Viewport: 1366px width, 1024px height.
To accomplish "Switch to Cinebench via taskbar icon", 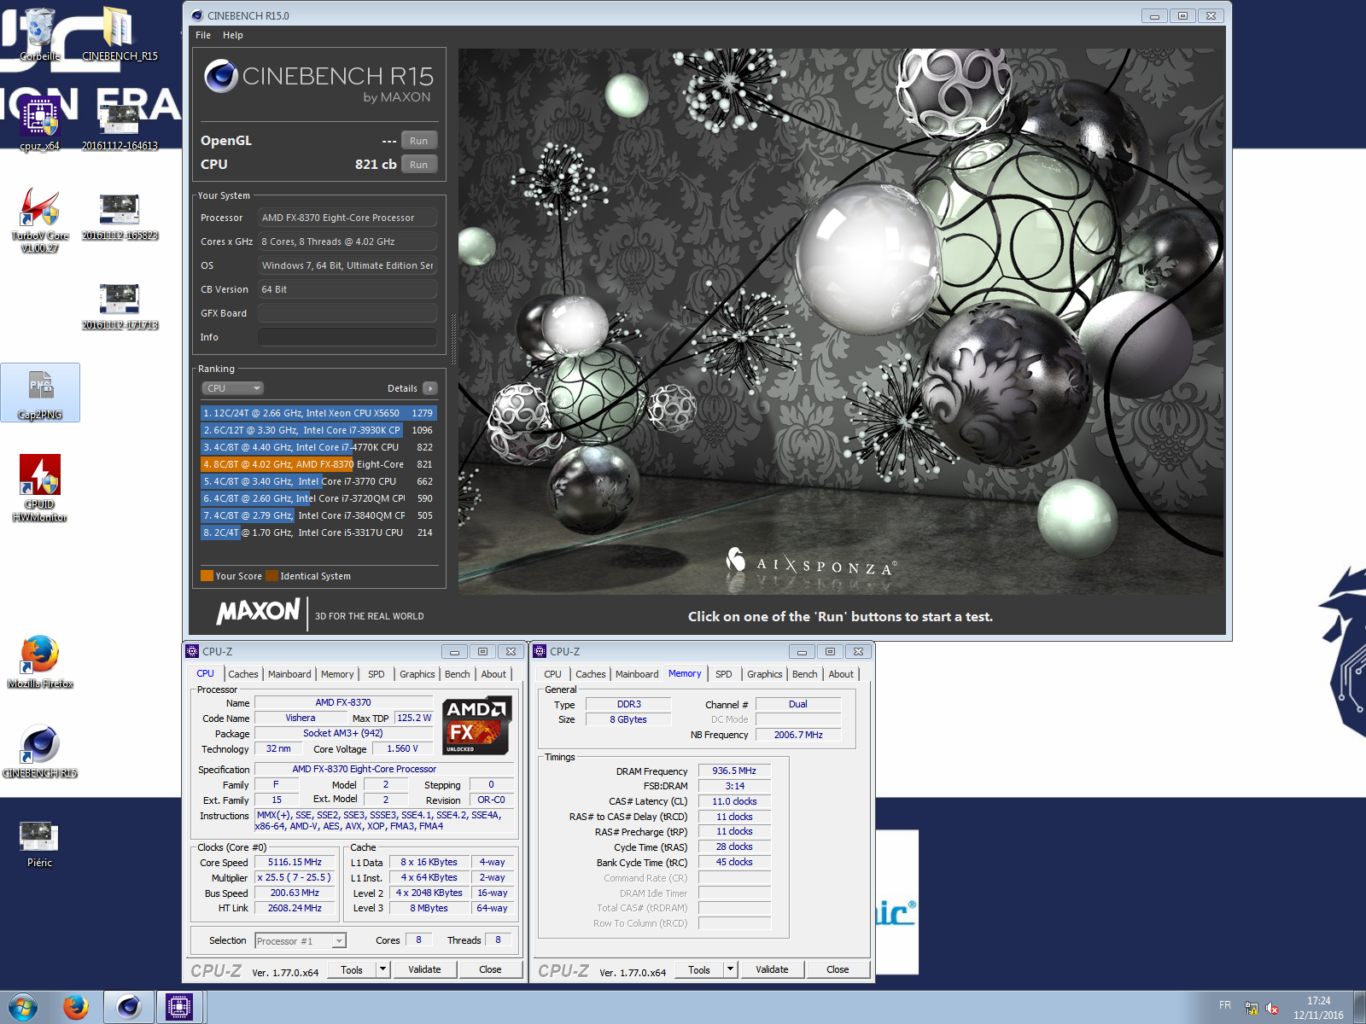I will (129, 1008).
